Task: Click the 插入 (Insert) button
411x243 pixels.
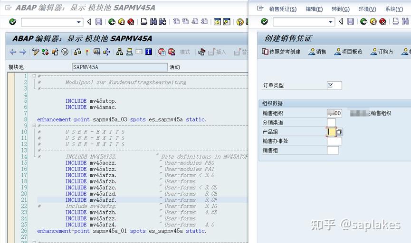Action: point(217,52)
